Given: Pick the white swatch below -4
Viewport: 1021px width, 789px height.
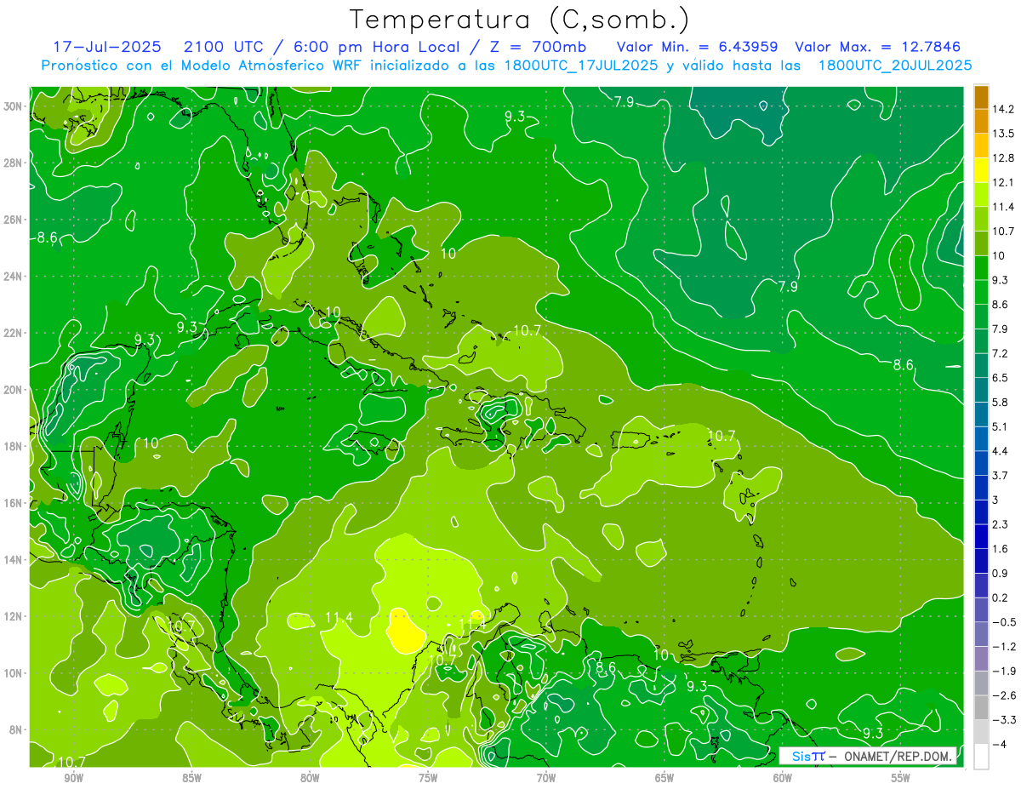Looking at the screenshot, I should (981, 756).
